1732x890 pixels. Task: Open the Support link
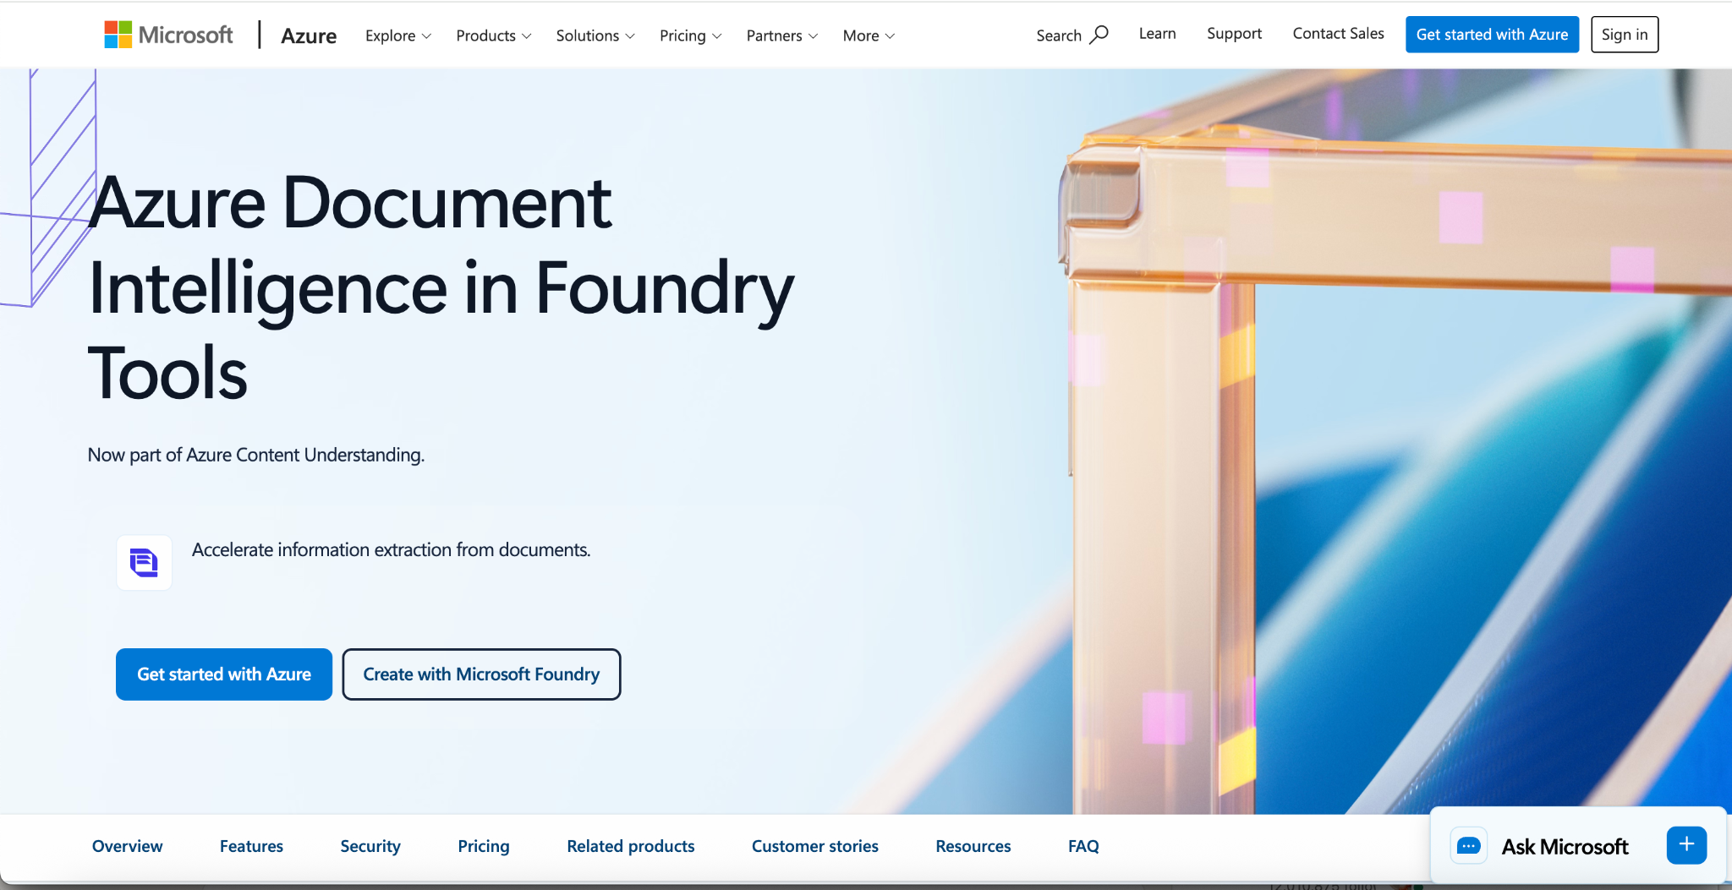coord(1234,34)
